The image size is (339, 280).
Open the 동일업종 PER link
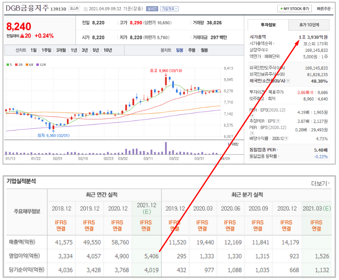(264, 150)
